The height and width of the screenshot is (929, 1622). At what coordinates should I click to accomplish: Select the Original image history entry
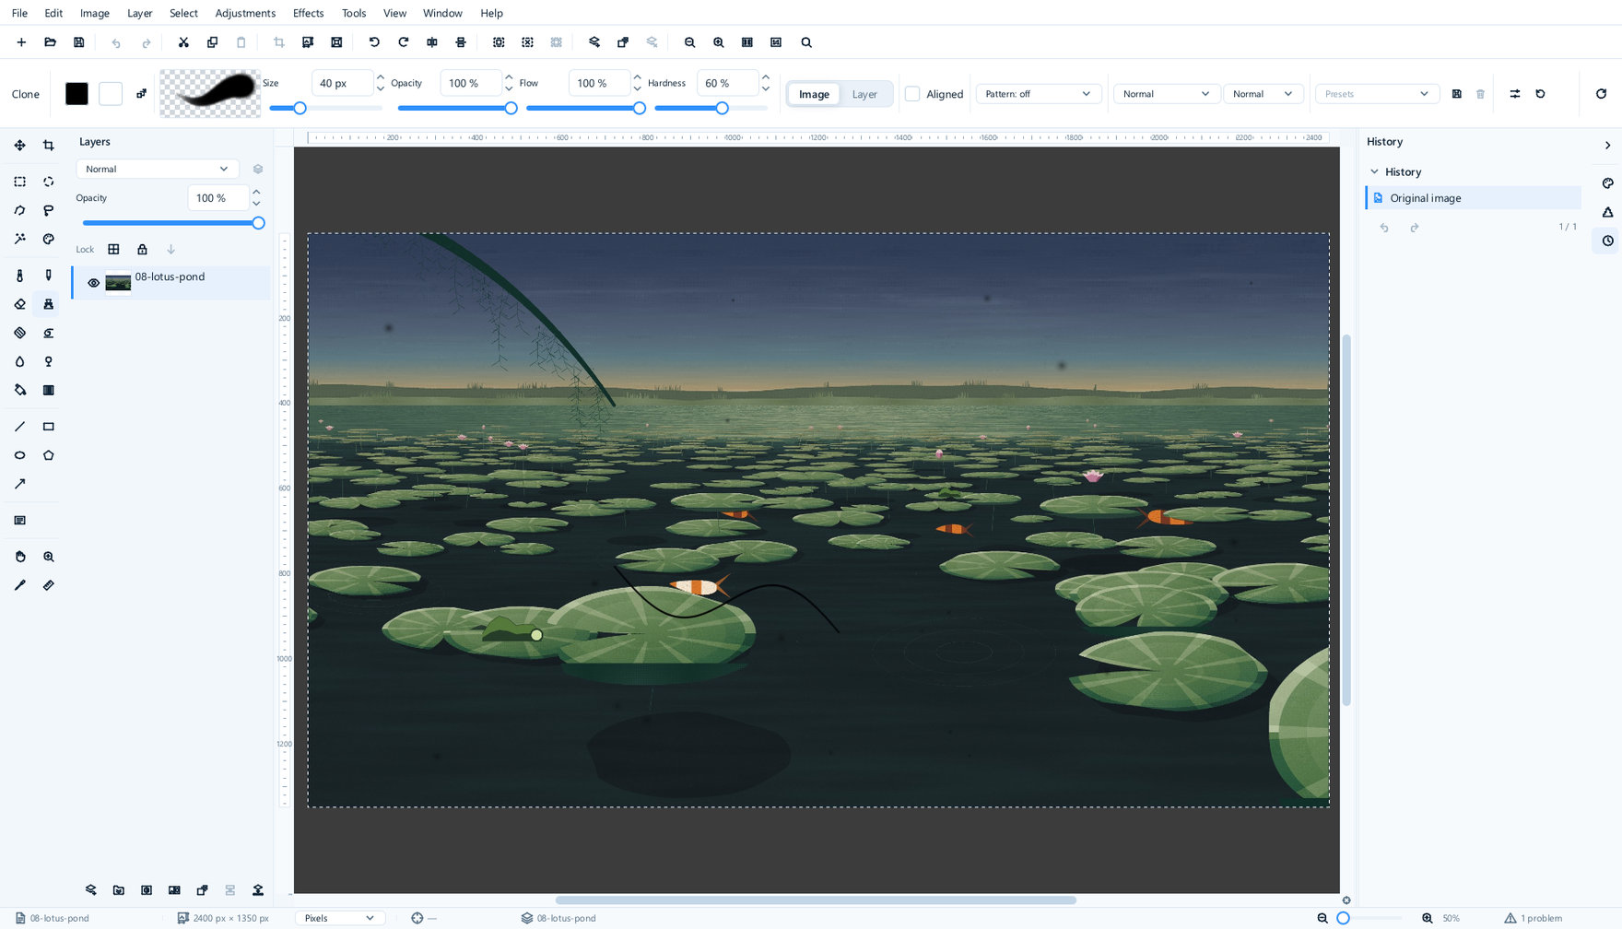(x=1473, y=198)
